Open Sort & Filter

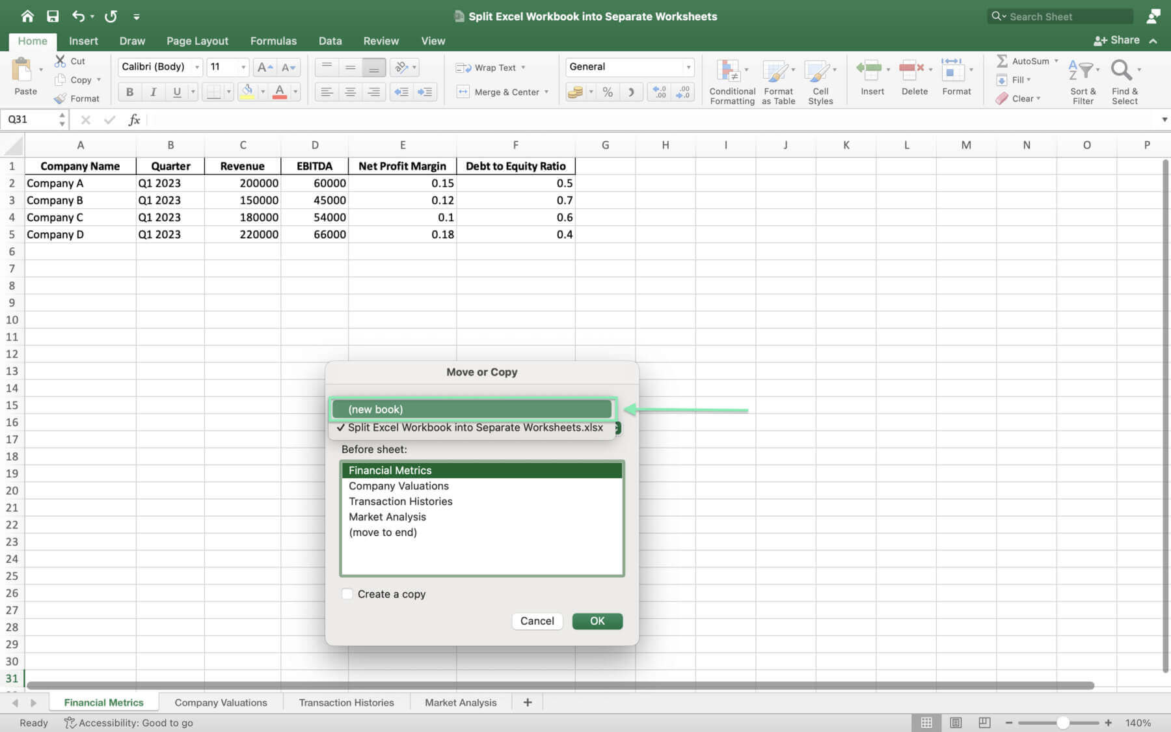(x=1083, y=81)
